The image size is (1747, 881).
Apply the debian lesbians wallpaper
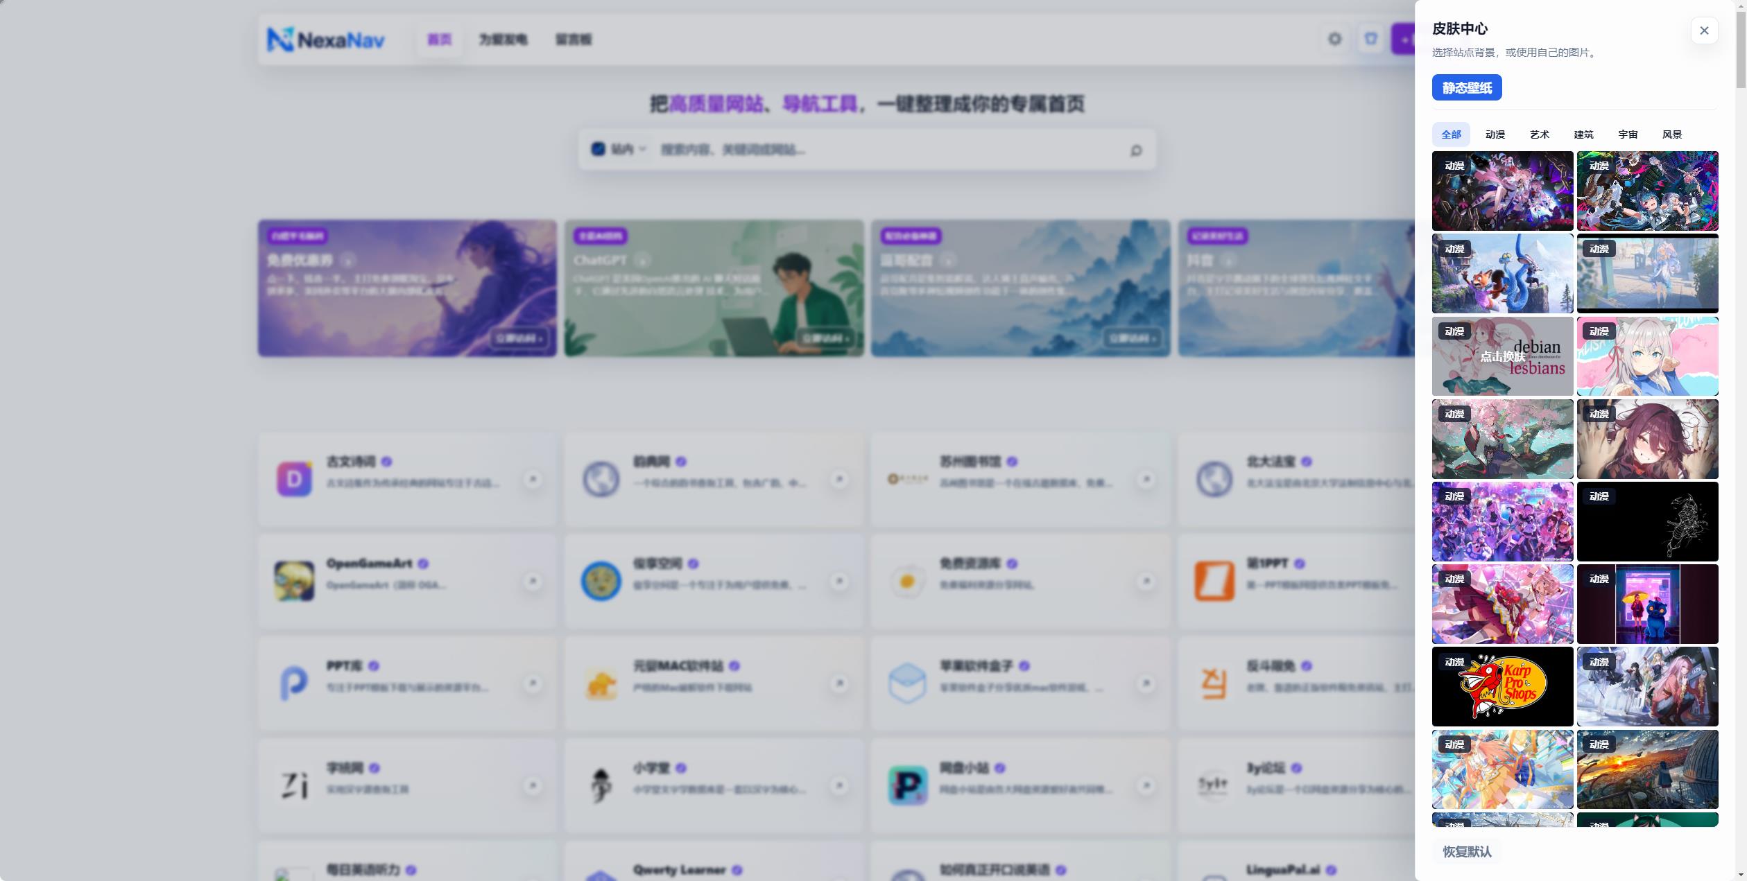point(1503,356)
